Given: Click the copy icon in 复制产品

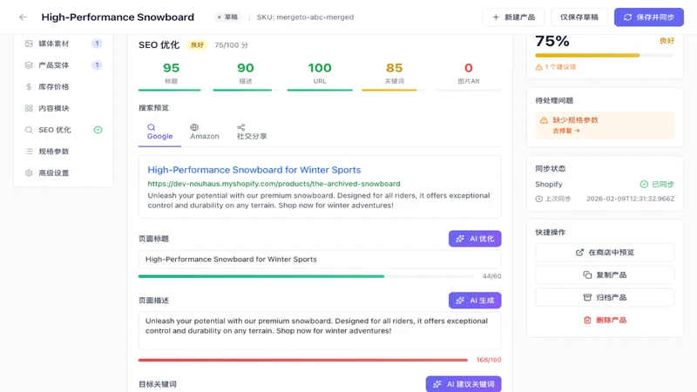Looking at the screenshot, I should 587,275.
